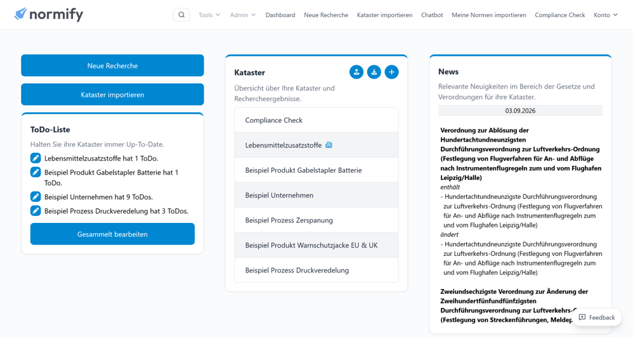This screenshot has width=633, height=337.
Task: Open Beispiel Produkt Warnschutzjacke EU & UK row
Action: tap(316, 245)
